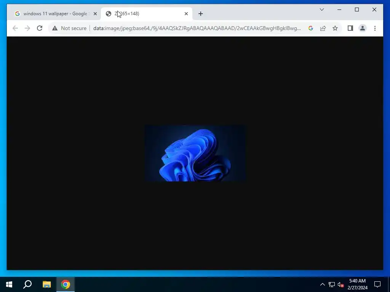Open the muted volume tray icon
390x292 pixels.
point(340,284)
